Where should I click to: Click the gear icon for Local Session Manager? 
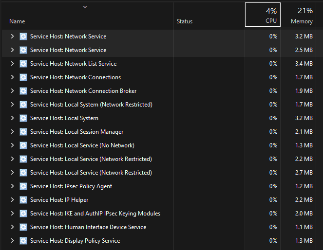[x=23, y=132]
